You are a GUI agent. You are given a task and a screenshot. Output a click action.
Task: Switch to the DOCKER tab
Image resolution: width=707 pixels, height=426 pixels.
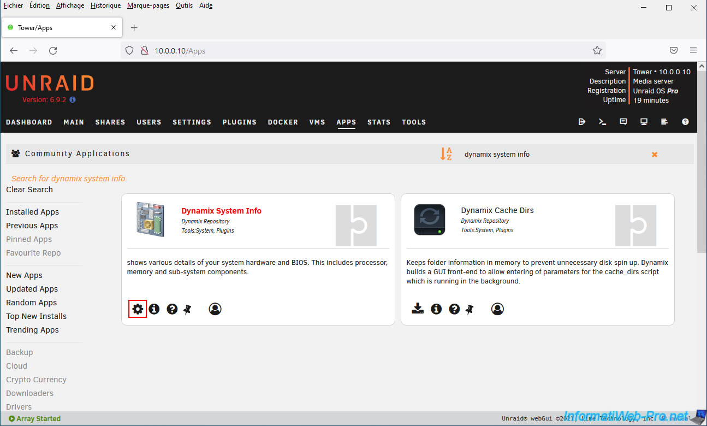(x=283, y=122)
